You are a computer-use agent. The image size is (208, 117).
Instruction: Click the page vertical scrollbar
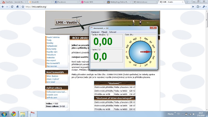pos(206,20)
